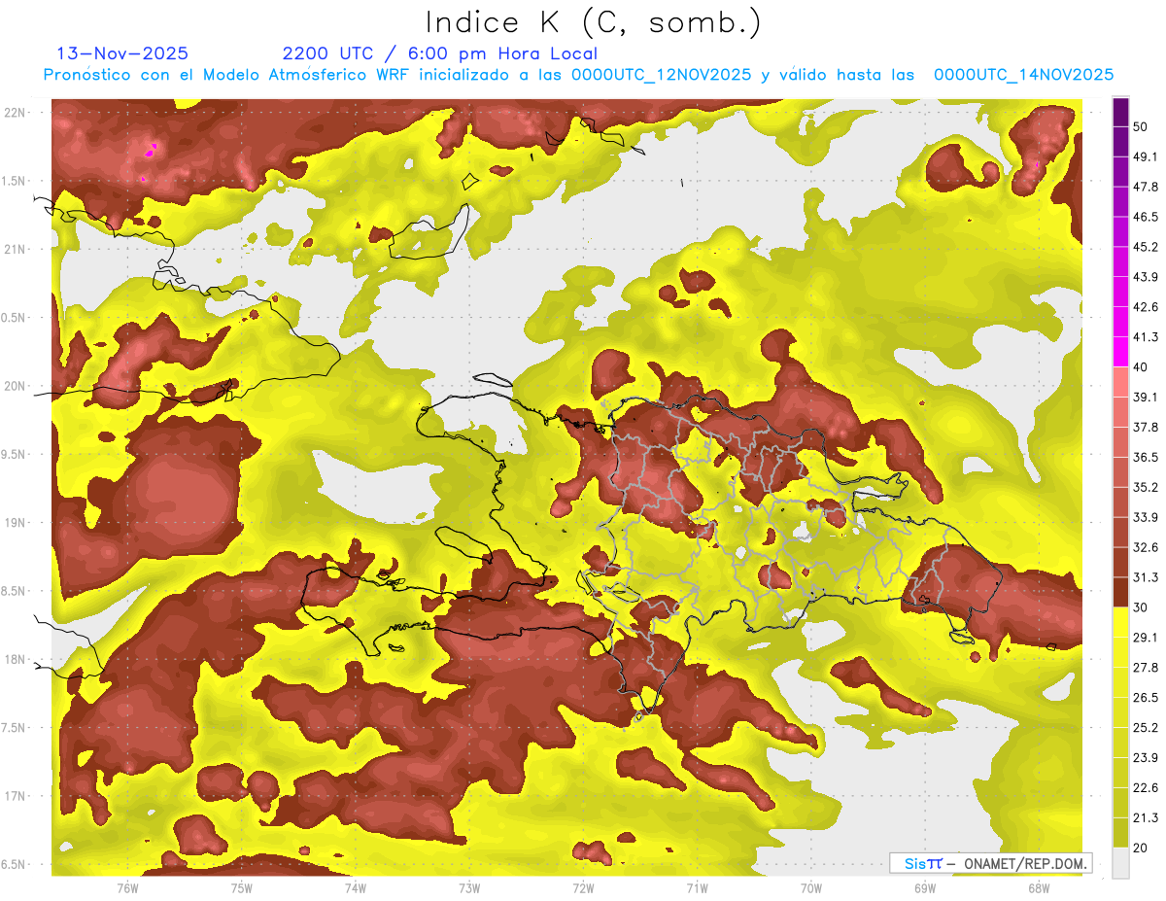Click the "71W" longitude label

coord(697,887)
